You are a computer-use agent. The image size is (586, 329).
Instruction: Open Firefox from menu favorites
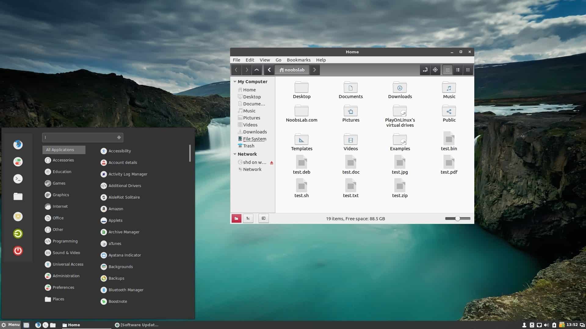click(18, 144)
